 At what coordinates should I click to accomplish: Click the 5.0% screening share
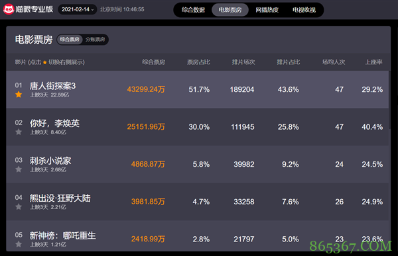291,239
